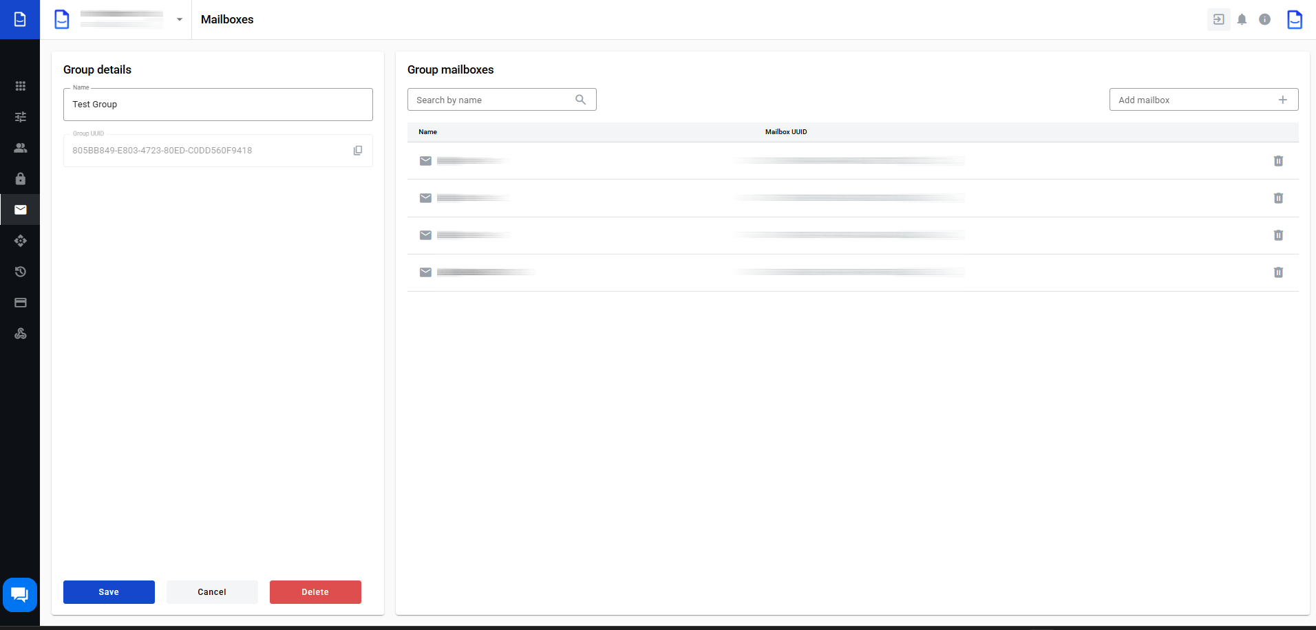Expand the account switcher dropdown arrow
This screenshot has height=630, width=1316.
[x=180, y=19]
